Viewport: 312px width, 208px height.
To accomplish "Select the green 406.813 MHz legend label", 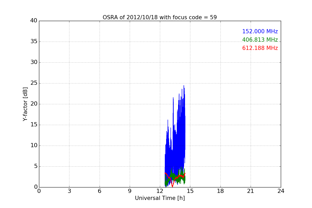I will [x=260, y=40].
